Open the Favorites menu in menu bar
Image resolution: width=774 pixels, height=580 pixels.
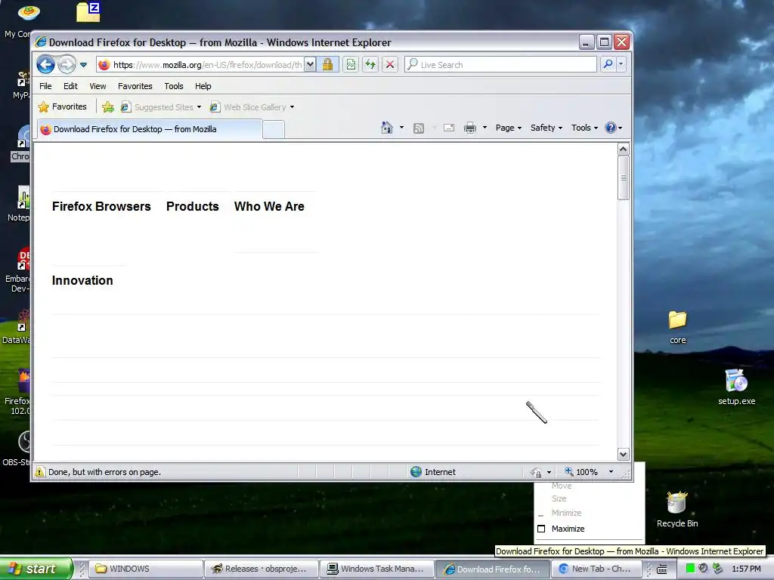coord(135,86)
